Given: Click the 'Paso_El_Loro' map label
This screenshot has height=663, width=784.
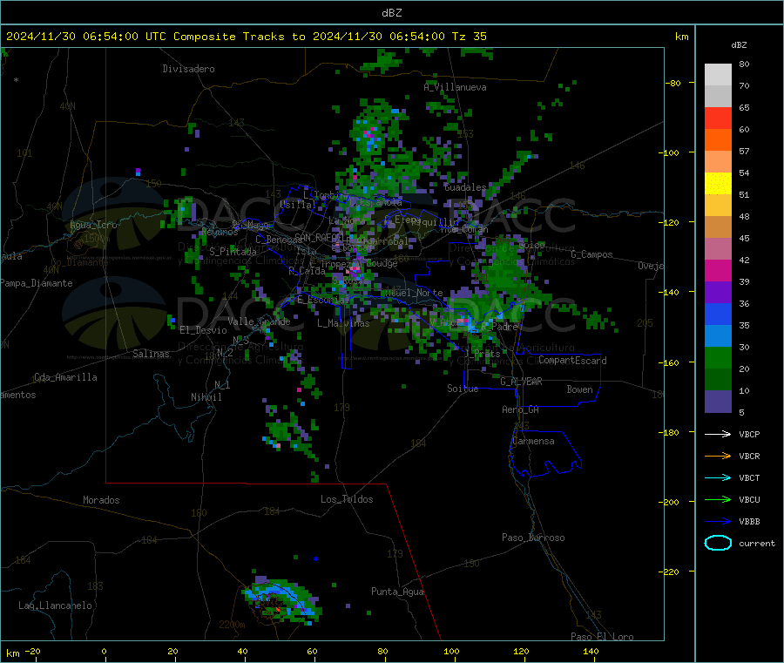Looking at the screenshot, I should click(602, 637).
